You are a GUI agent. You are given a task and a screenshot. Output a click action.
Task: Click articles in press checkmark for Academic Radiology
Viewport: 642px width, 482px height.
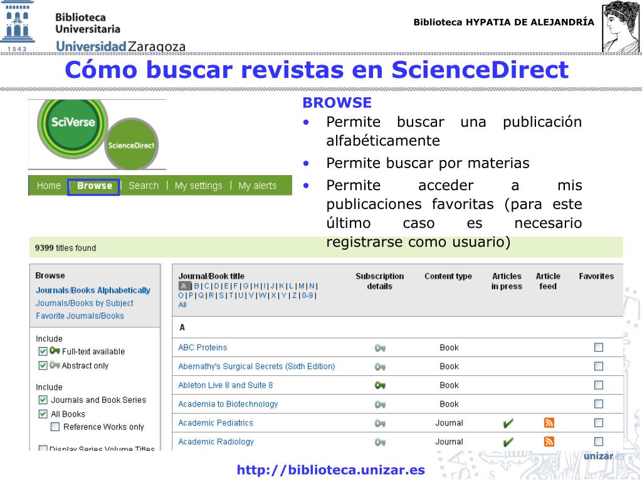[508, 442]
